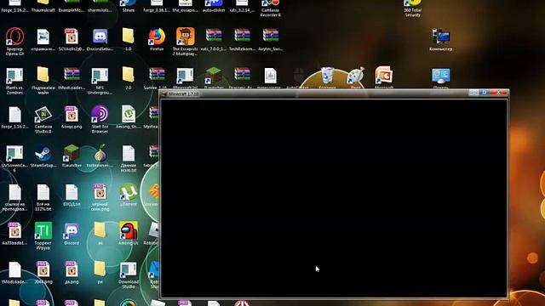Open the Подсказки майн folder
The width and height of the screenshot is (545, 306).
click(43, 76)
